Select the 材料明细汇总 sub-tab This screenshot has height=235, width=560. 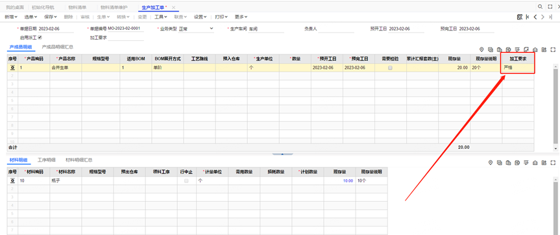coord(79,160)
